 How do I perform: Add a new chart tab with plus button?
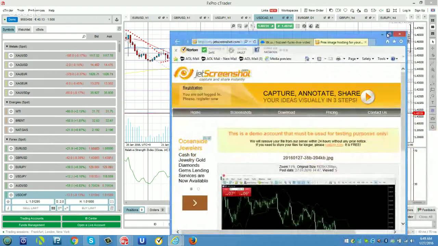[418, 17]
